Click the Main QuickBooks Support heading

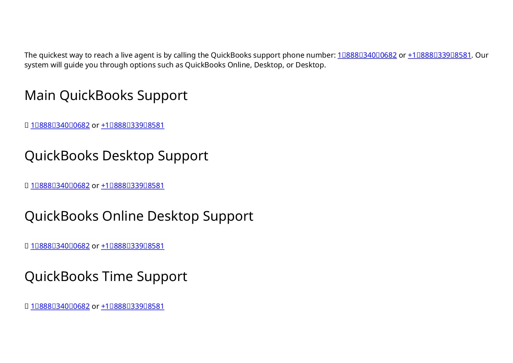click(x=106, y=95)
